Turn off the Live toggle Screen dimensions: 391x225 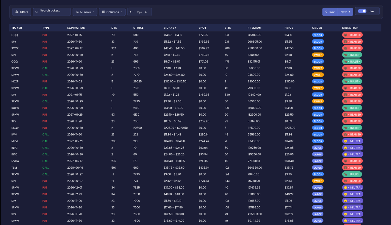(362, 11)
